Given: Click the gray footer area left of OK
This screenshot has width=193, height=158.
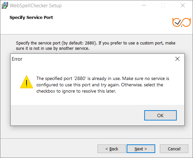Looking at the screenshot, I should (x=78, y=115).
